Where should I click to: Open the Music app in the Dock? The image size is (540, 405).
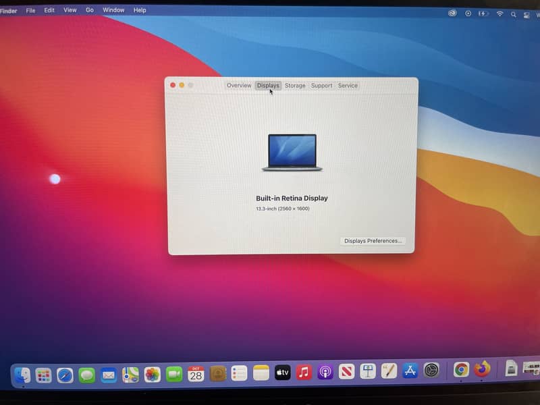[x=304, y=373]
